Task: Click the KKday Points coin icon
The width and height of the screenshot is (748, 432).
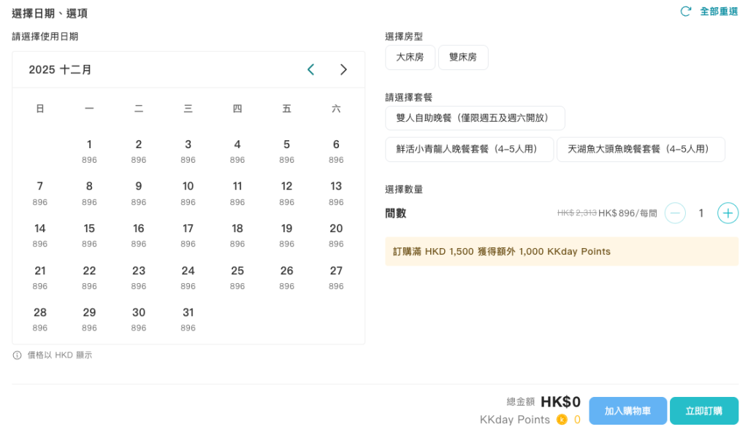Action: click(562, 419)
